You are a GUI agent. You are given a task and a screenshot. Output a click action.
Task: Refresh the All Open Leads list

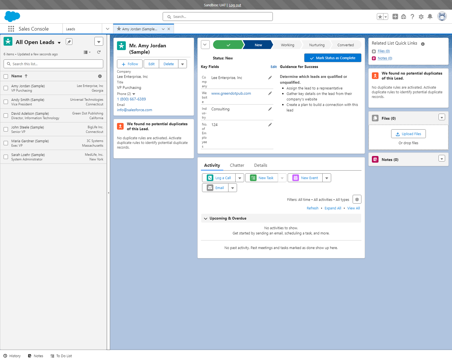(x=99, y=52)
